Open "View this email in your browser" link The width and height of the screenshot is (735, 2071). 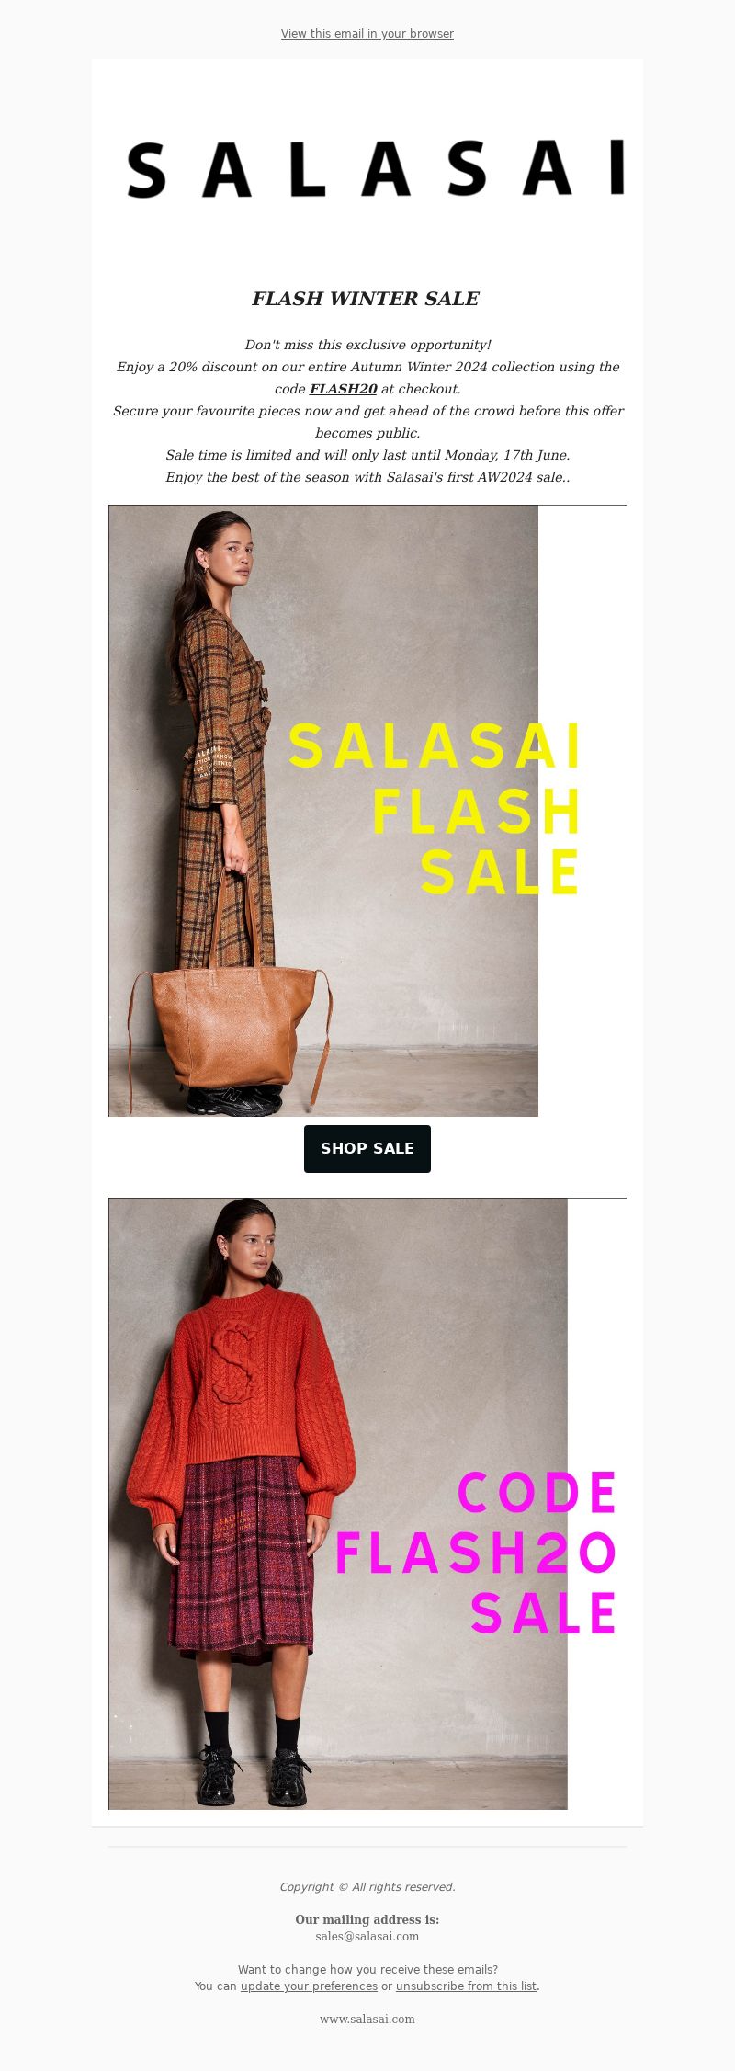[x=367, y=34]
